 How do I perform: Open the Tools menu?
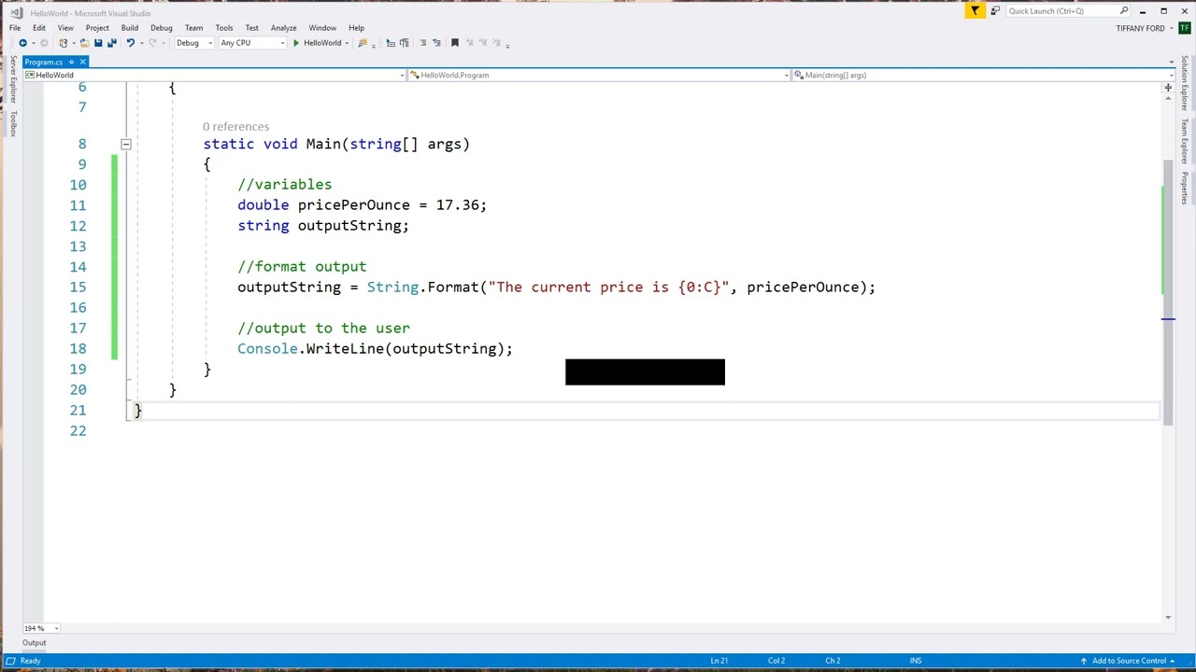pyautogui.click(x=224, y=28)
